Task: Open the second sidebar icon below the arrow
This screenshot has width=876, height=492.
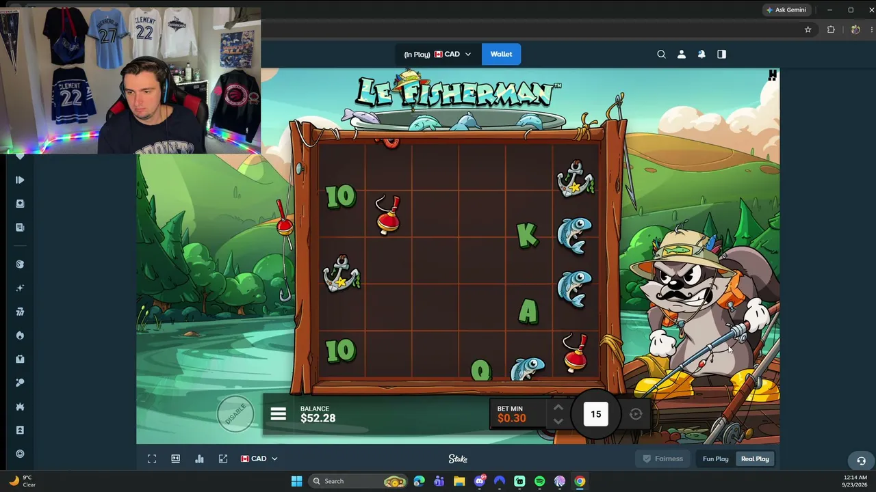Action: (x=20, y=204)
